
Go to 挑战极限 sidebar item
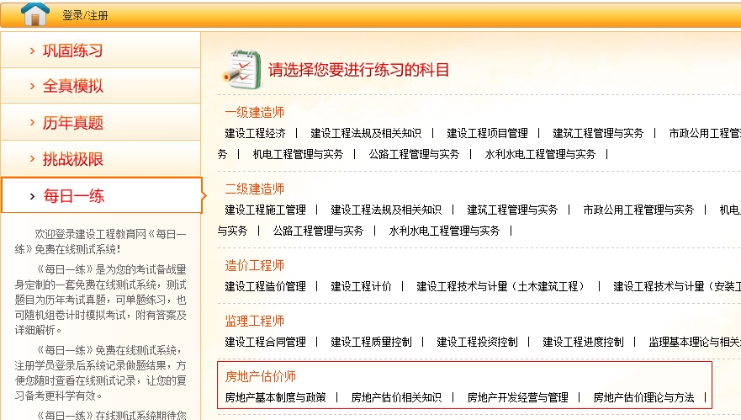(72, 159)
